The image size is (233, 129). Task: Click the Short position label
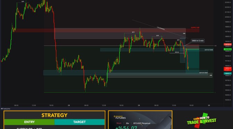tap(119, 123)
